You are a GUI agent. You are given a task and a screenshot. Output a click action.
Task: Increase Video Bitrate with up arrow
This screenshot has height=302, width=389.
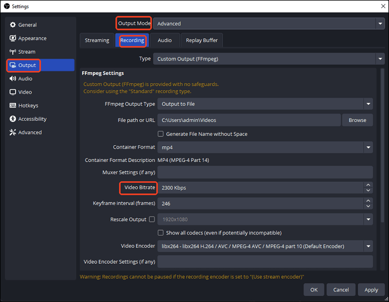point(368,185)
